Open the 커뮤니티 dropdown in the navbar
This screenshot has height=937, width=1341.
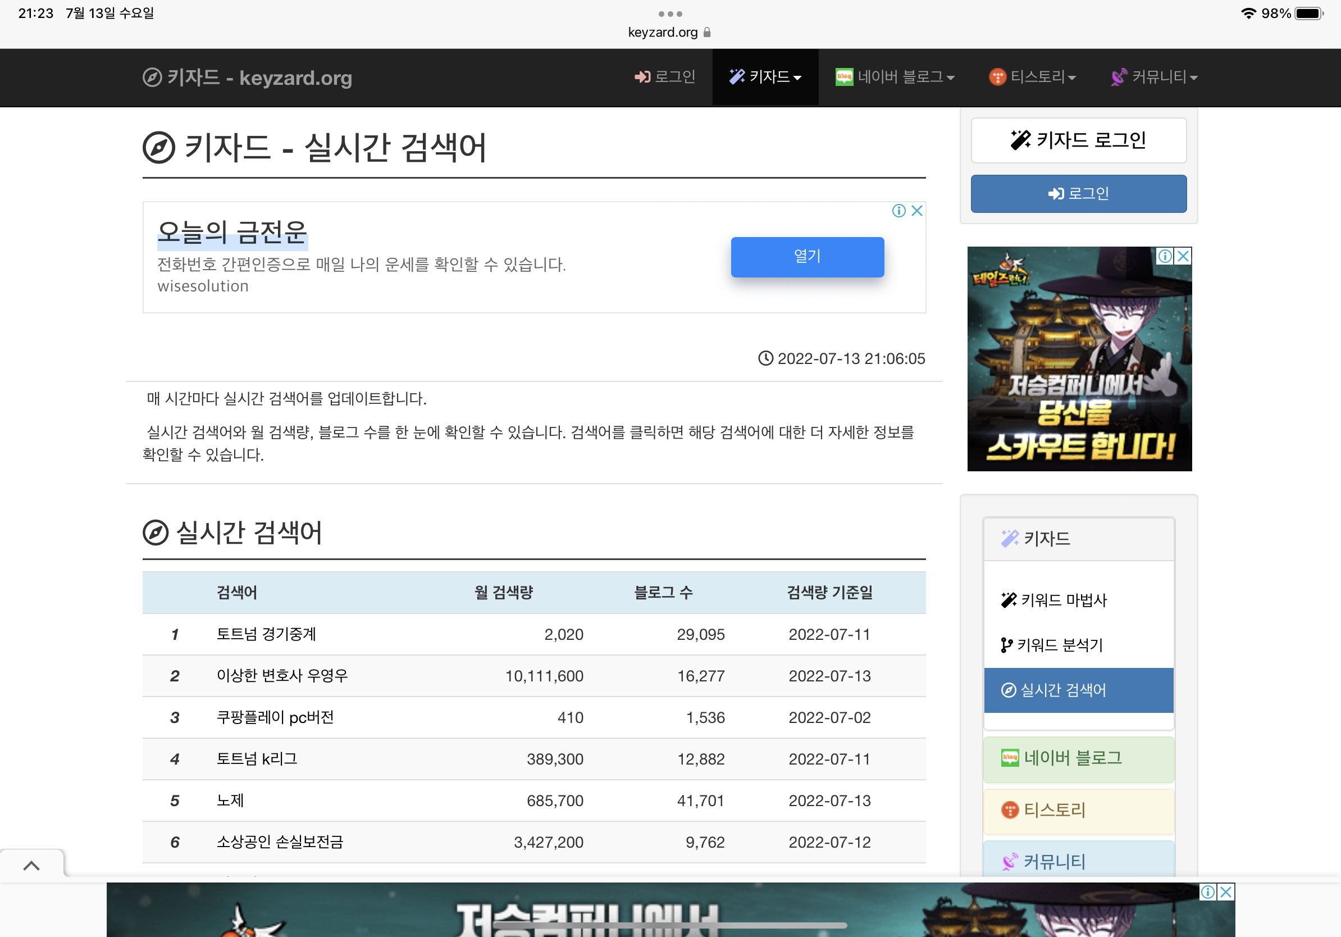pyautogui.click(x=1154, y=77)
